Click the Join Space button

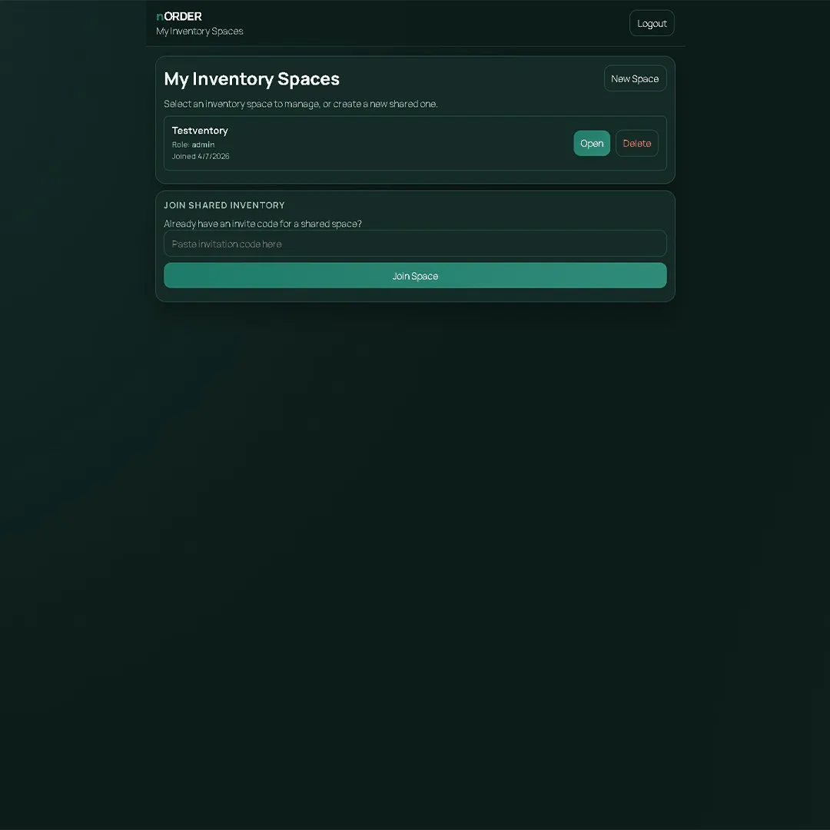point(415,276)
